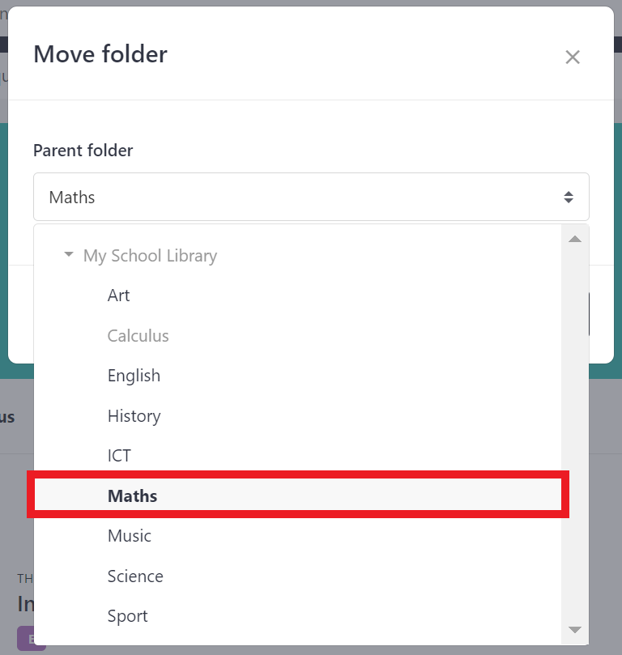Viewport: 622px width, 655px height.
Task: Click the grayed-out Calculus entry
Action: coord(138,335)
